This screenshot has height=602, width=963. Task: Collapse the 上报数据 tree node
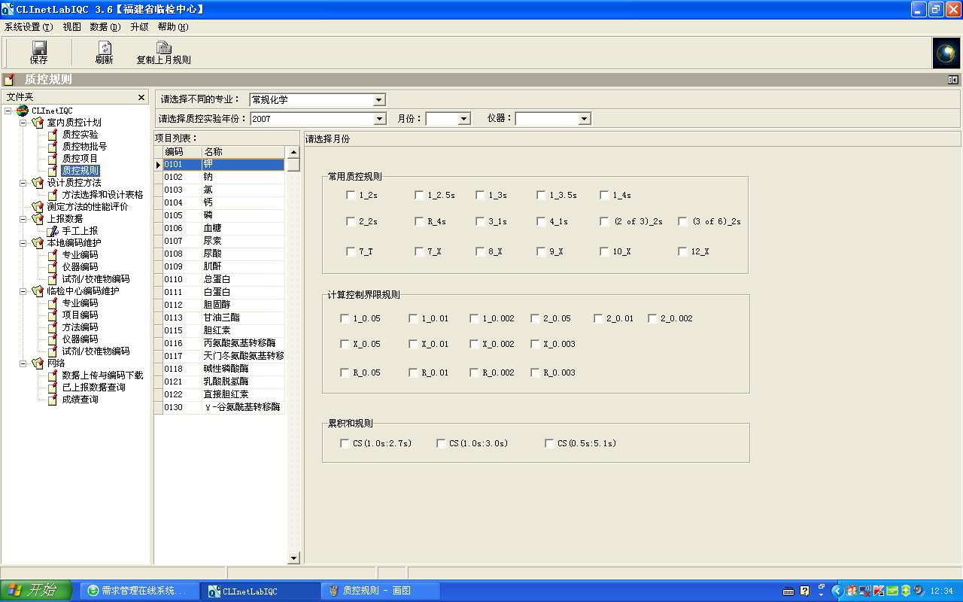pos(23,219)
